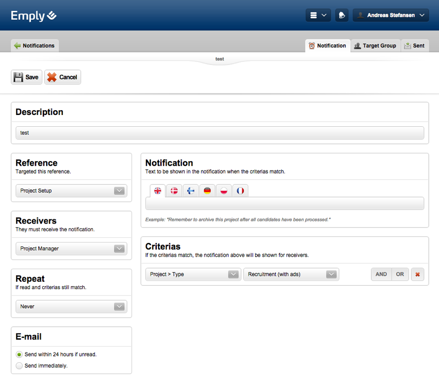Select Send within 24 hours if unread
Viewport: 439px width, 378px height.
coord(19,354)
